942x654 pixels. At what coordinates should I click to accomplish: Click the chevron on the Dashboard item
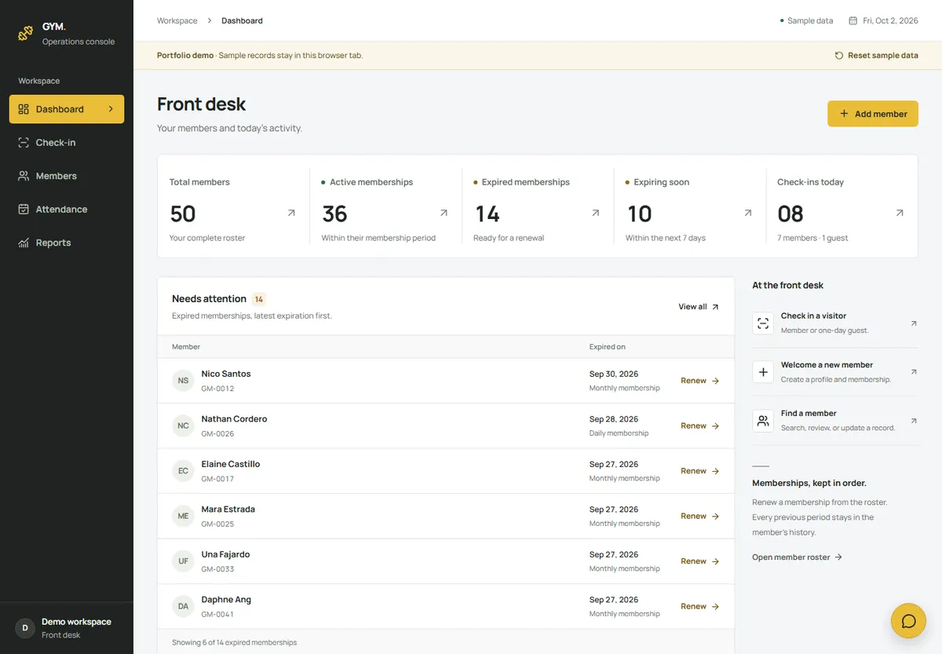[111, 109]
